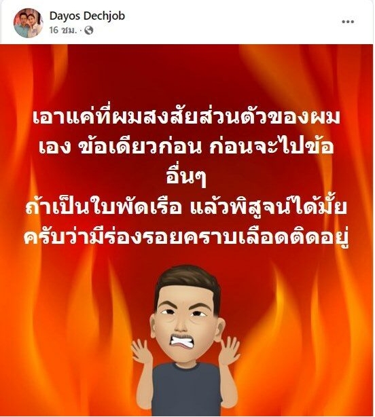This screenshot has width=375, height=417.
Task: Visit the Dayos Dechjob profile name link
Action: tap(87, 16)
